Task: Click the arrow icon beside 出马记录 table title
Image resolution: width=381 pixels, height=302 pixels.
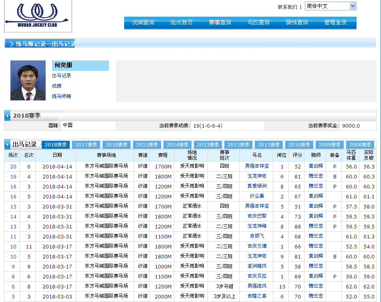Action: [8, 145]
